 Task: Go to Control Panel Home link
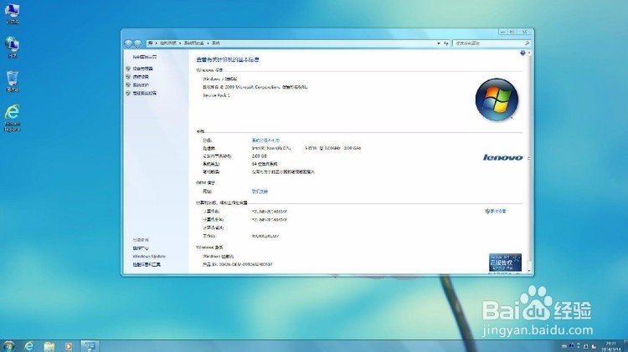tap(145, 57)
